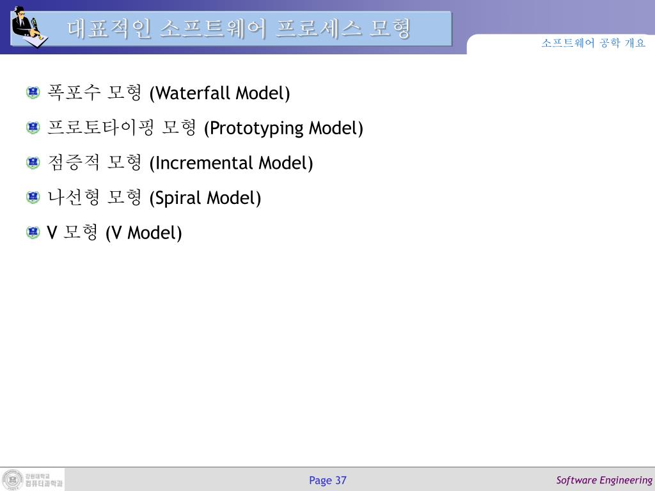Select the text V 모형 (V Model)
The height and width of the screenshot is (491, 655).
114,233
